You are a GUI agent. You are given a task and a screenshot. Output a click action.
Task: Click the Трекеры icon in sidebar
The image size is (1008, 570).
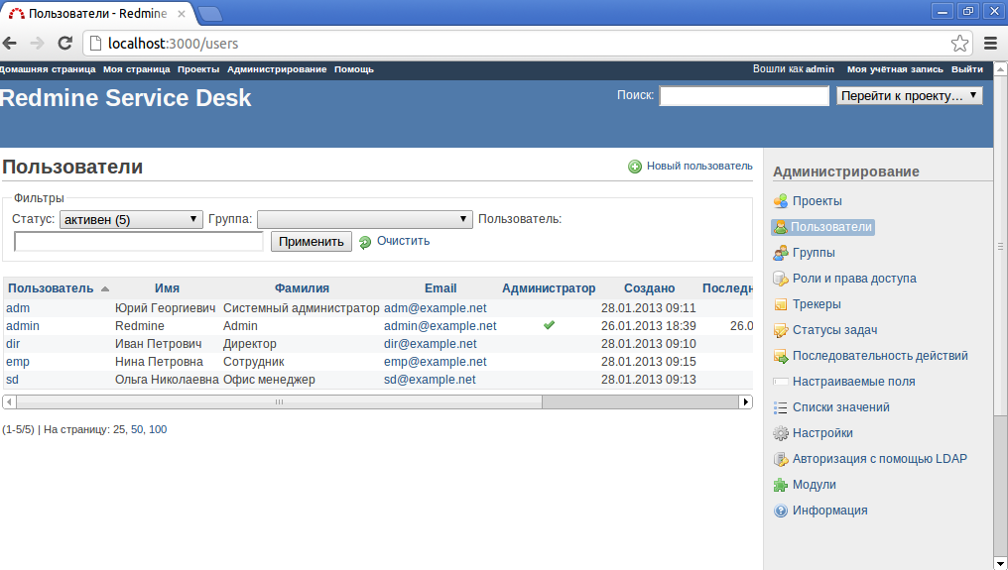[781, 304]
